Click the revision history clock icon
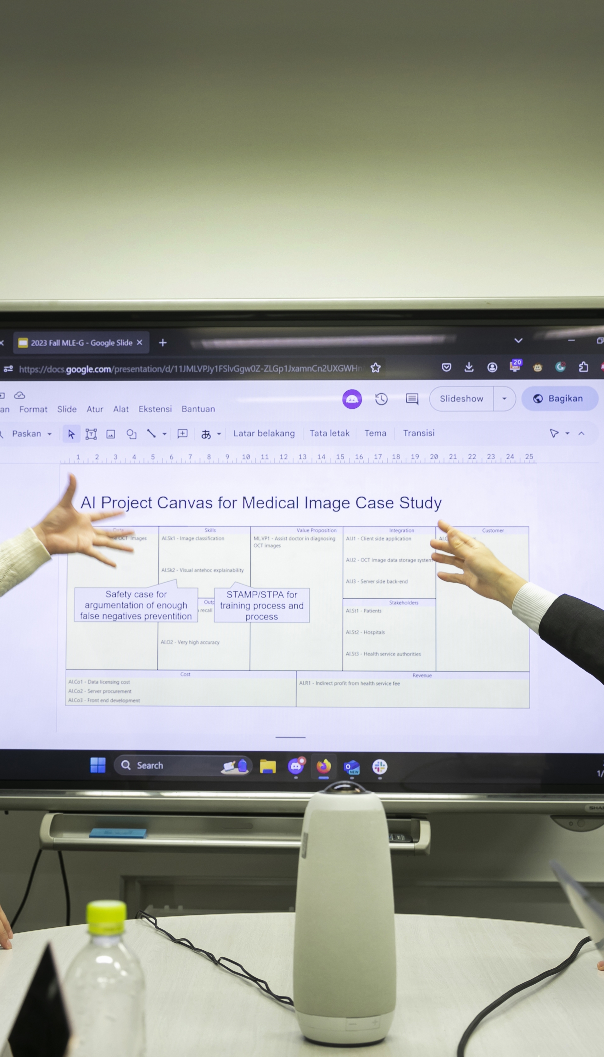The height and width of the screenshot is (1057, 604). click(383, 399)
